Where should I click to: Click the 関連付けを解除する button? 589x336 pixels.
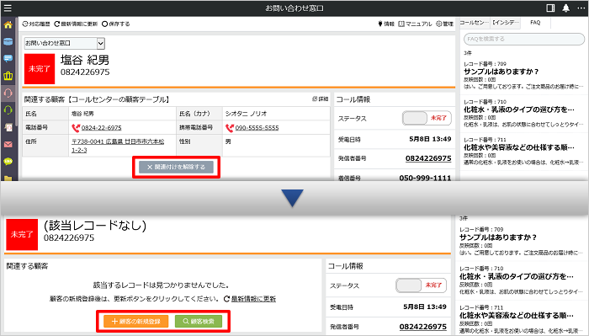[x=176, y=167]
